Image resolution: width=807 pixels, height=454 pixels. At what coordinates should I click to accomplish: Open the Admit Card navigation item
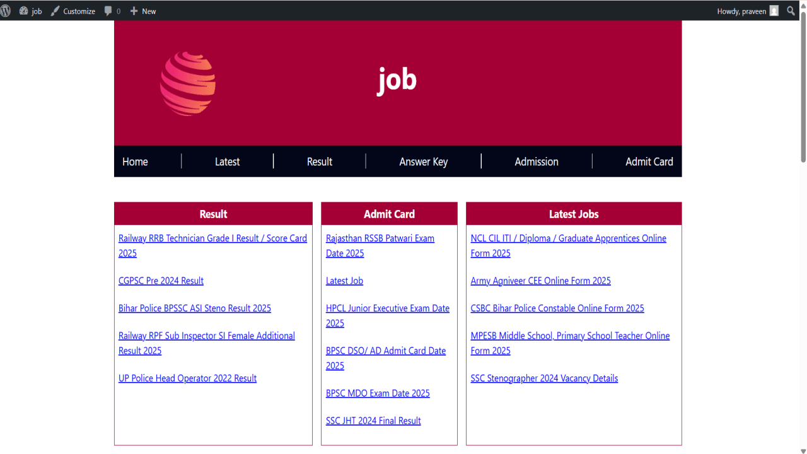pyautogui.click(x=649, y=161)
